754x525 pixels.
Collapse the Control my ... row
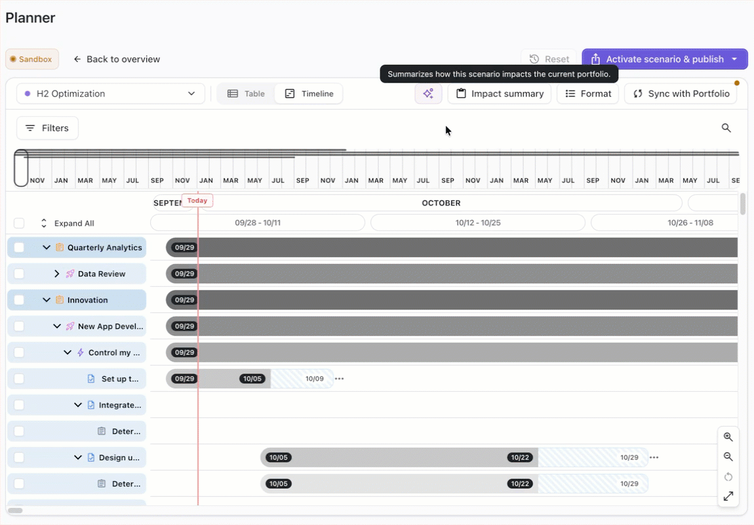click(x=68, y=352)
